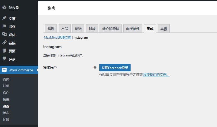
Task: Open the MaxMind 地理位置 section link
Action: pyautogui.click(x=57, y=38)
